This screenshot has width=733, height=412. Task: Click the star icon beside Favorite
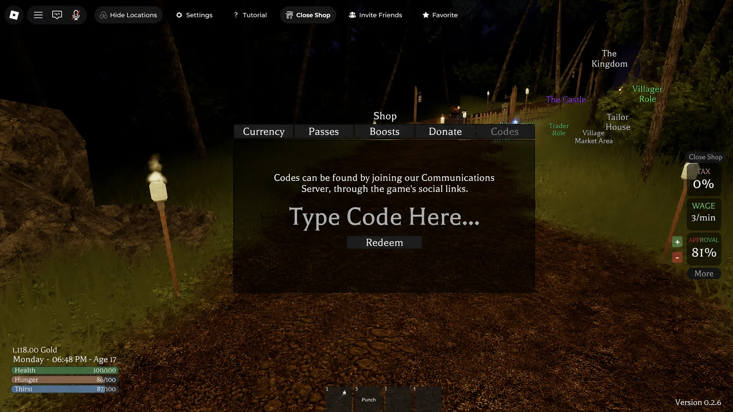point(426,15)
